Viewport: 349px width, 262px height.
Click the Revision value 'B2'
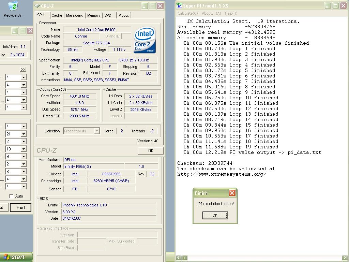point(149,73)
